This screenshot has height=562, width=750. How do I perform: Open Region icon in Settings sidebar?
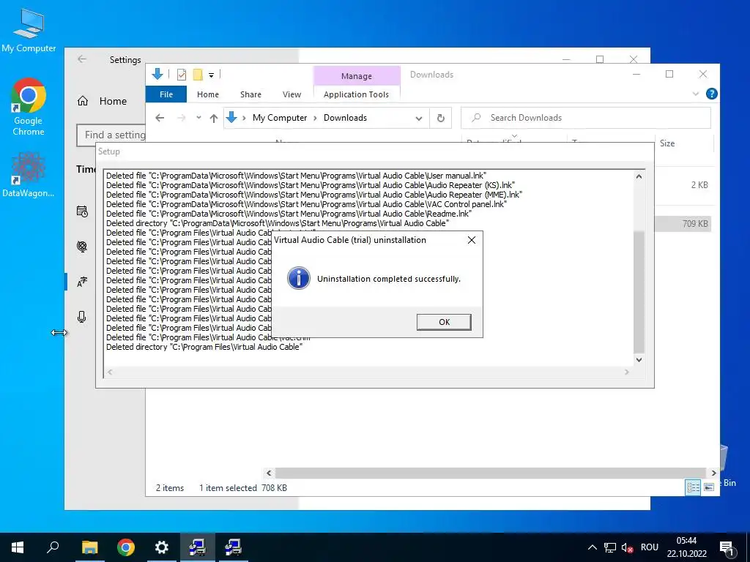click(x=82, y=246)
